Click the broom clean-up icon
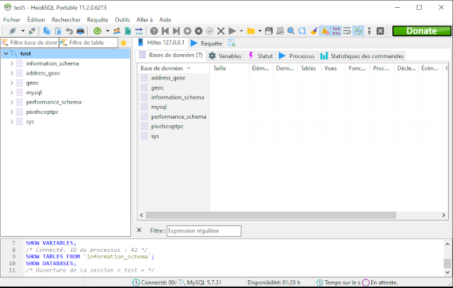453x288 pixels. click(x=313, y=31)
